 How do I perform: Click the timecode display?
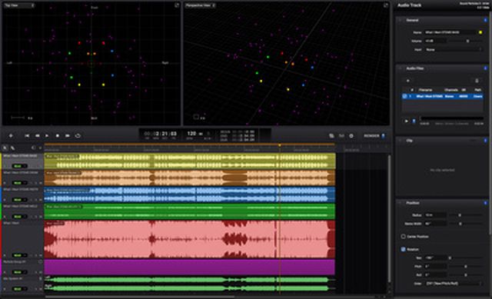tap(161, 134)
